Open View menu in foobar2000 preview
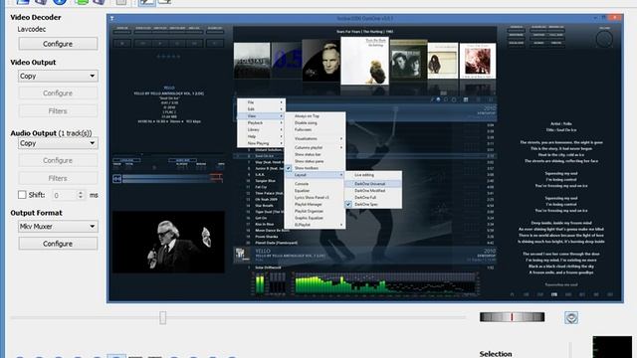This screenshot has width=637, height=358. 261,116
